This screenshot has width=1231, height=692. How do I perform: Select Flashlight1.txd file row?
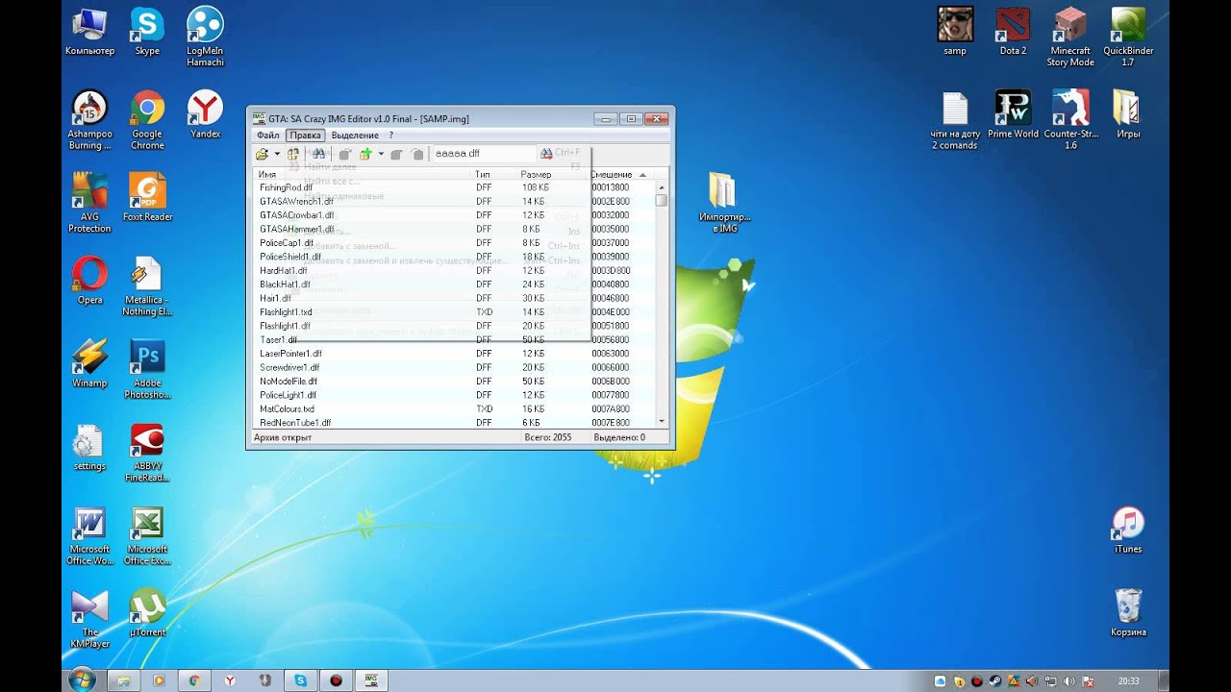click(x=454, y=312)
